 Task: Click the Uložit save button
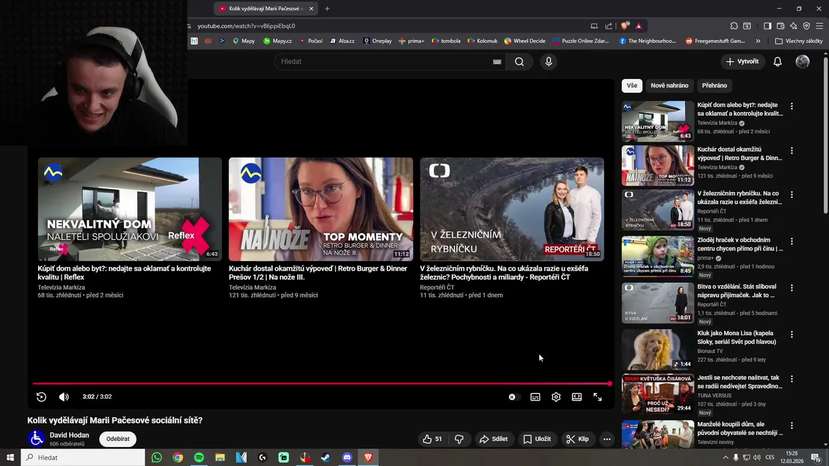tap(537, 439)
